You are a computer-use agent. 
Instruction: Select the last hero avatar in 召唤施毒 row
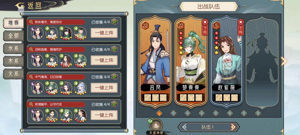[x=80, y=61]
